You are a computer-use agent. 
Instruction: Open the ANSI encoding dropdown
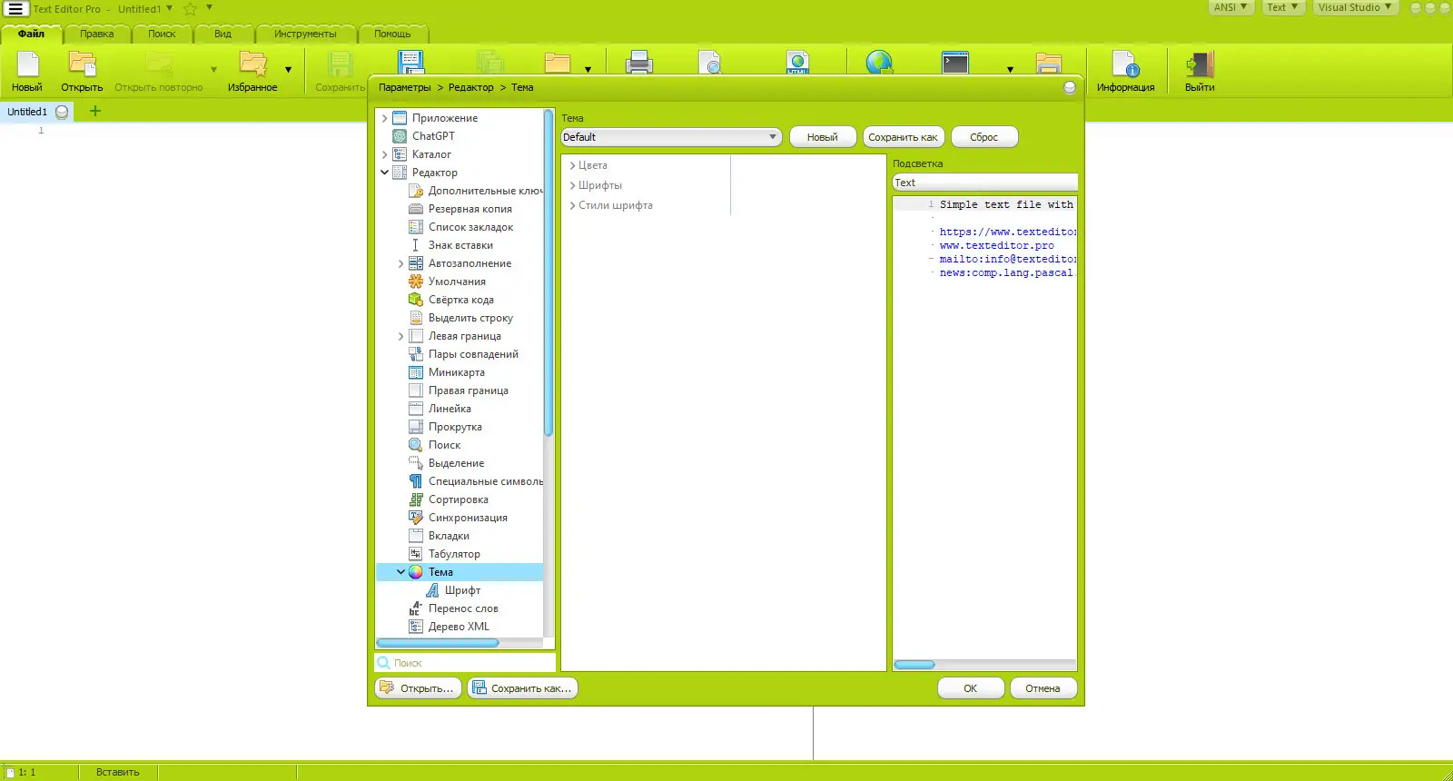click(x=1231, y=7)
